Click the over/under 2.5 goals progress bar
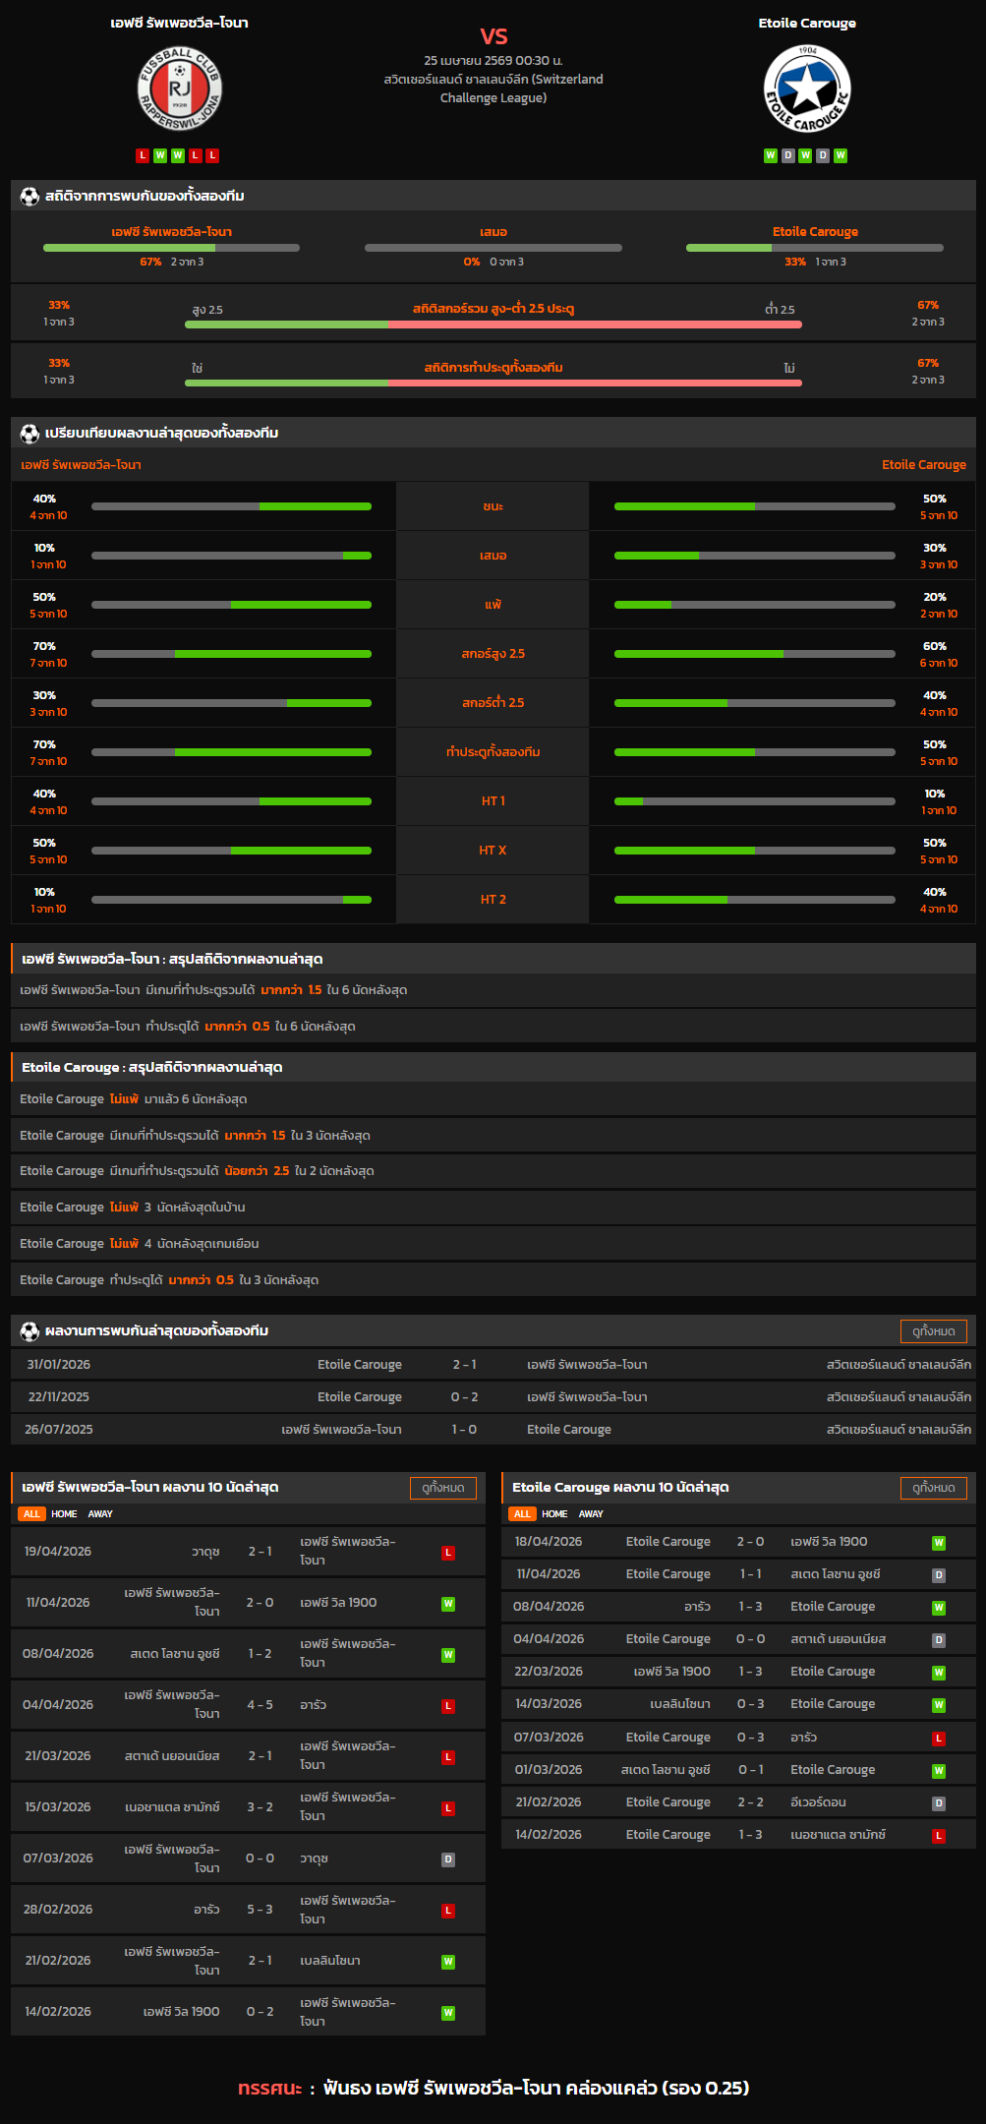The height and width of the screenshot is (2124, 986). (x=493, y=324)
